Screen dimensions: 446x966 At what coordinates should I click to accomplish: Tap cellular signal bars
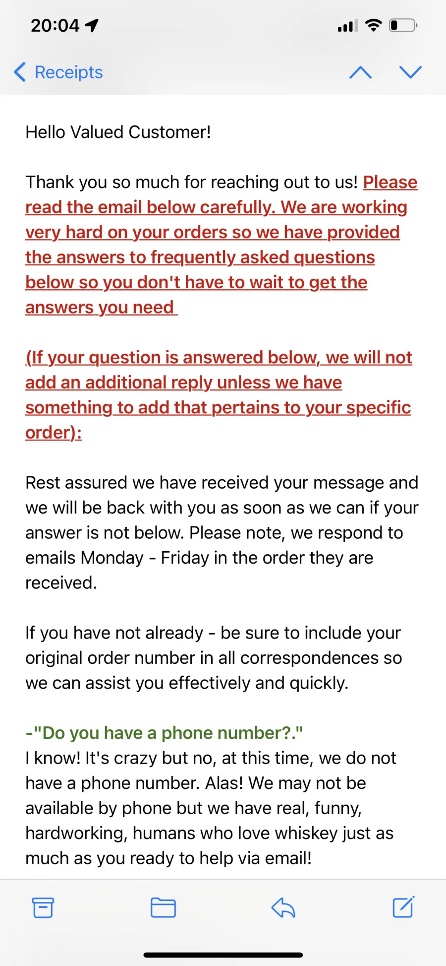point(348,26)
